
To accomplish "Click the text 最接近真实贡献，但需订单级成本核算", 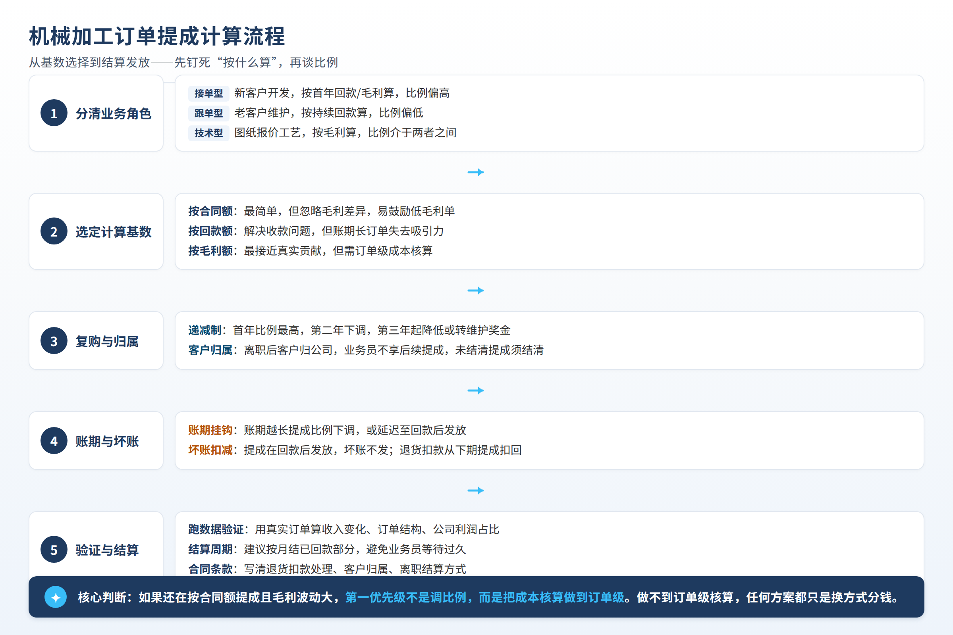I will point(338,251).
